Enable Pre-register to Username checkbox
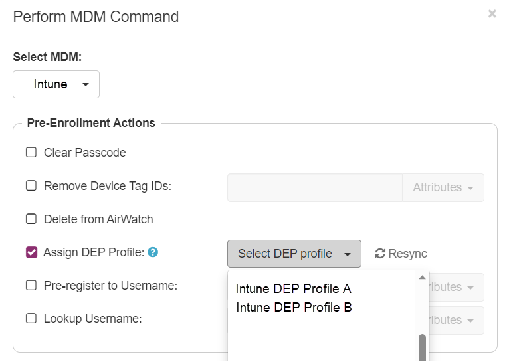This screenshot has height=362, width=507. [x=31, y=286]
